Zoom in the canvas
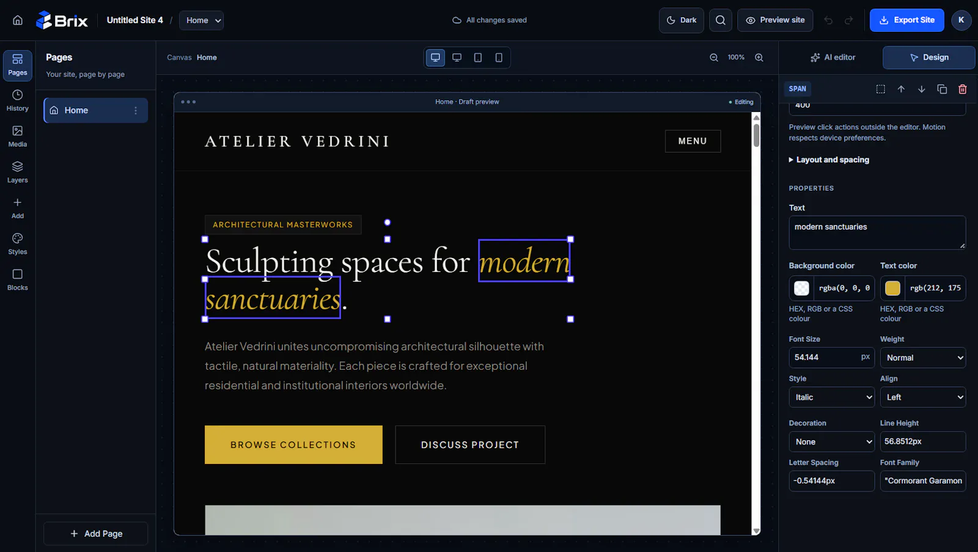Viewport: 978px width, 552px height. coord(759,57)
